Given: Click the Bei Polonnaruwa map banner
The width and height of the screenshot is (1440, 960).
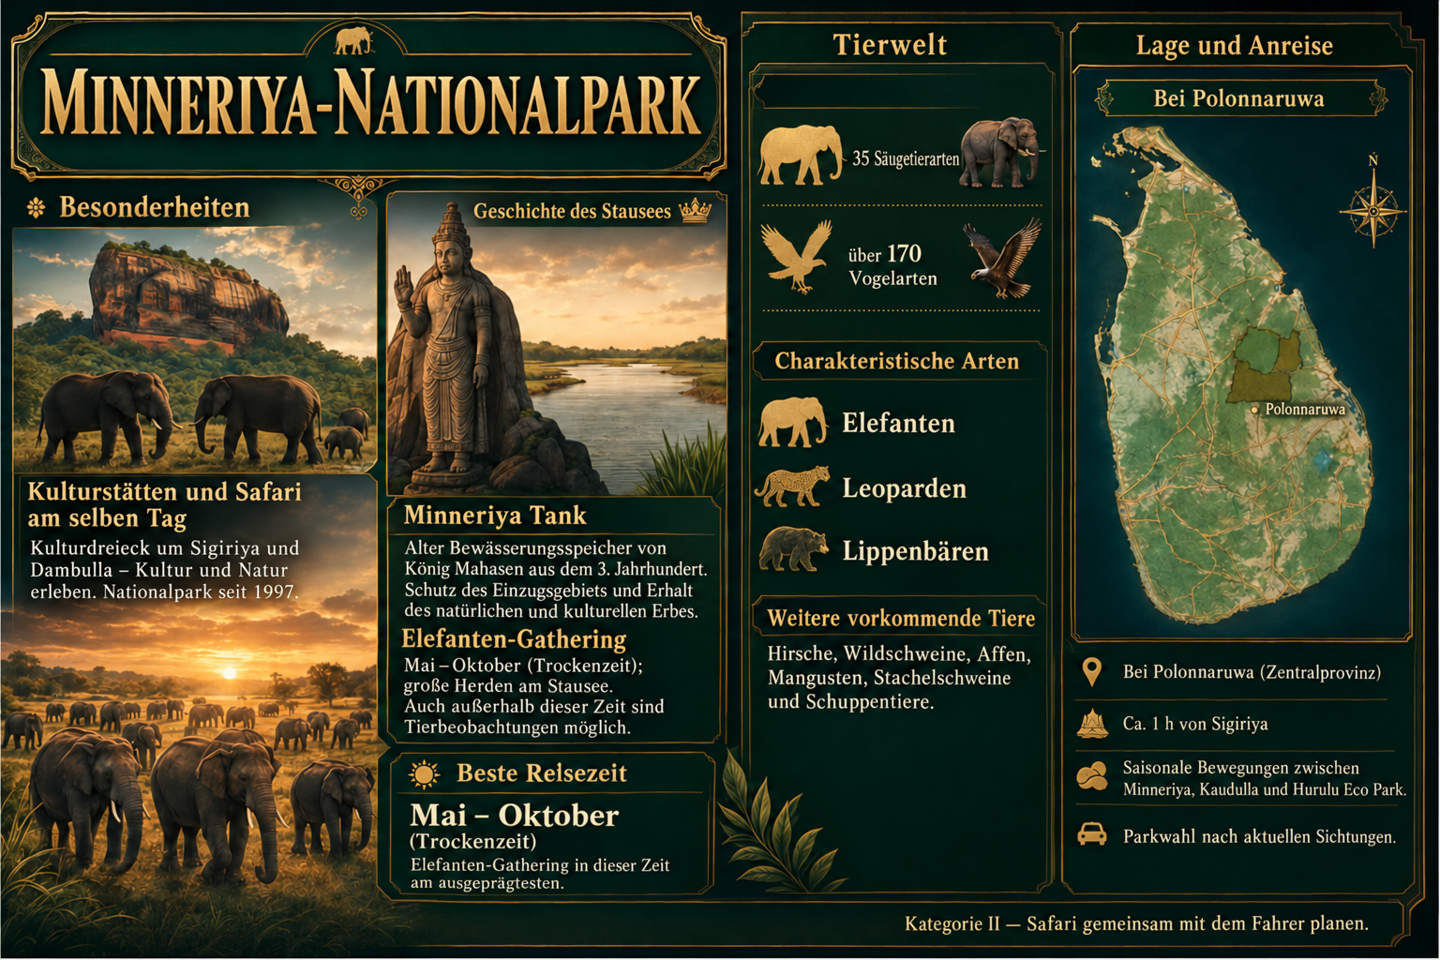Looking at the screenshot, I should pyautogui.click(x=1238, y=98).
